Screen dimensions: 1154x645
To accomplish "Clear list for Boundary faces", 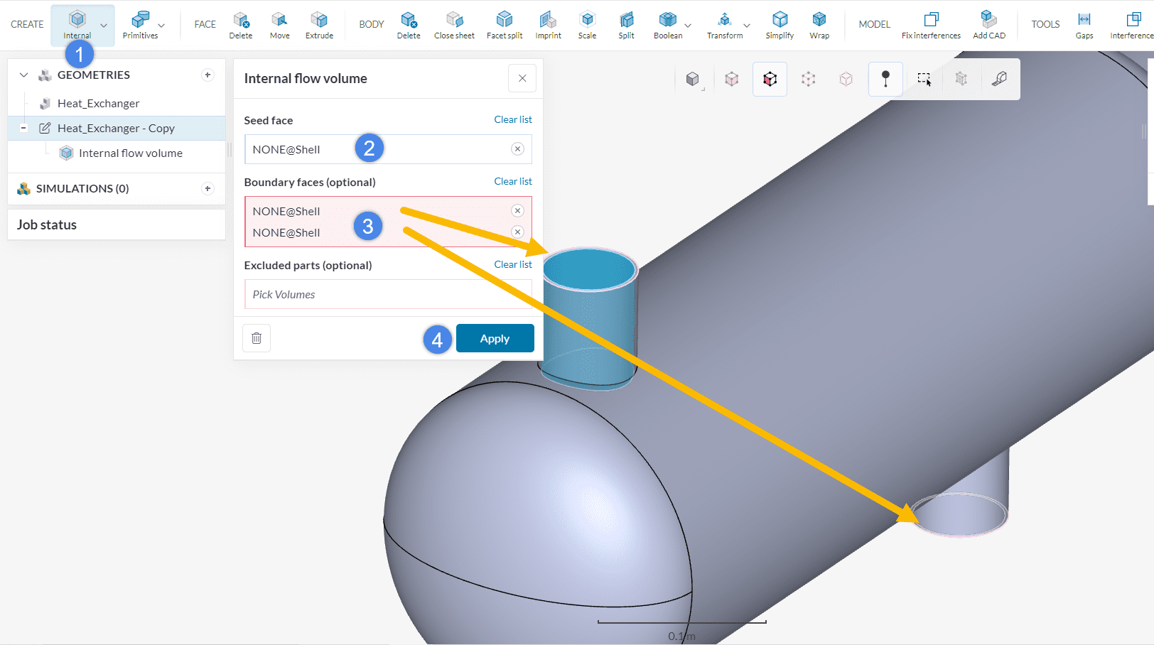I will pyautogui.click(x=512, y=182).
